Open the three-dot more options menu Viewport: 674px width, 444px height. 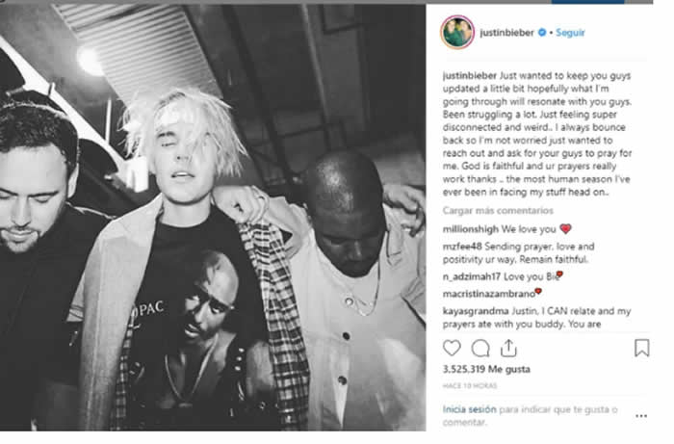641,416
